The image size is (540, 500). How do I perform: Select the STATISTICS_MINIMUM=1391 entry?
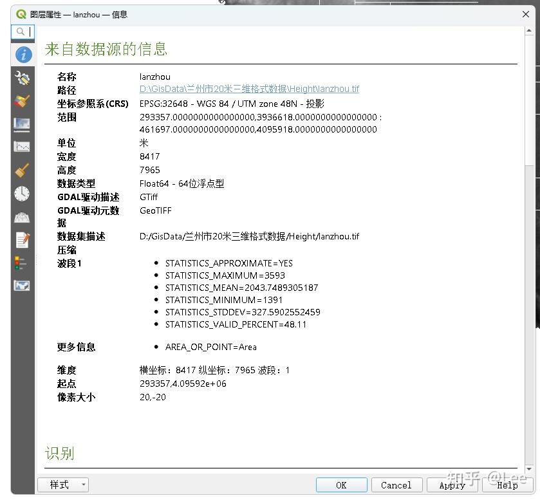224,300
